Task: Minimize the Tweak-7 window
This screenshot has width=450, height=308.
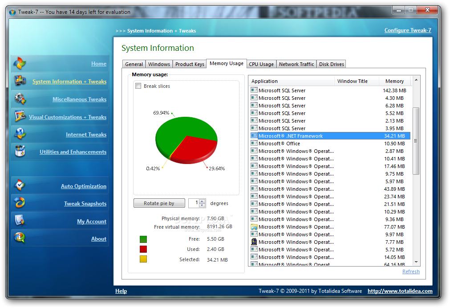Action: point(399,10)
